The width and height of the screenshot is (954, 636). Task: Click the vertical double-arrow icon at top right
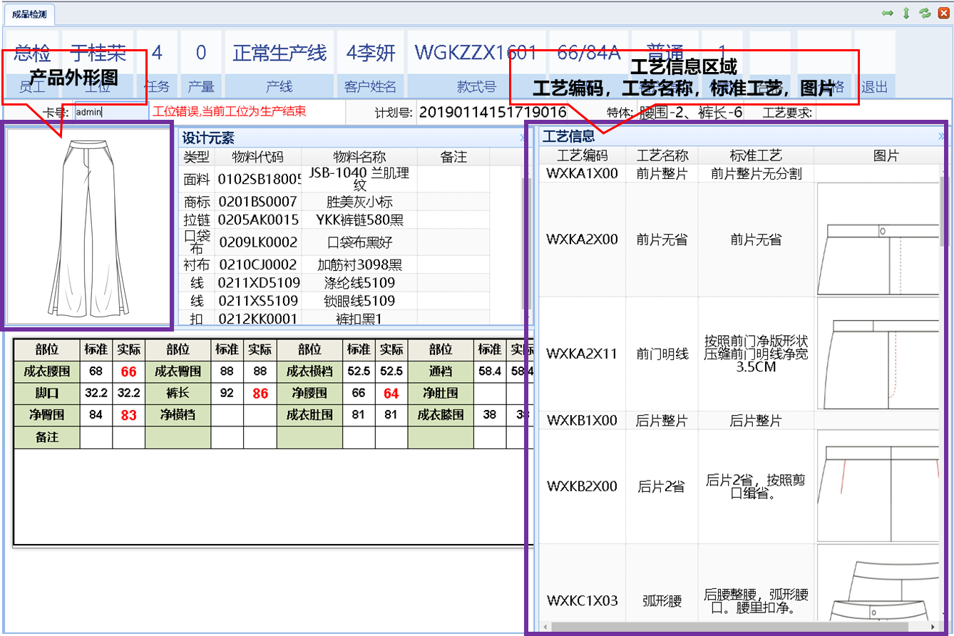(x=906, y=13)
